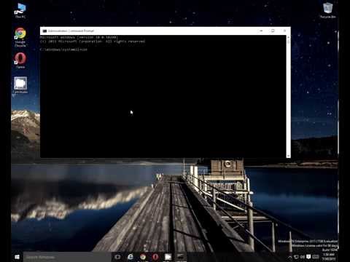350x262 pixels.
Task: Launch Microsoft Edge from the taskbar
Action: click(131, 257)
